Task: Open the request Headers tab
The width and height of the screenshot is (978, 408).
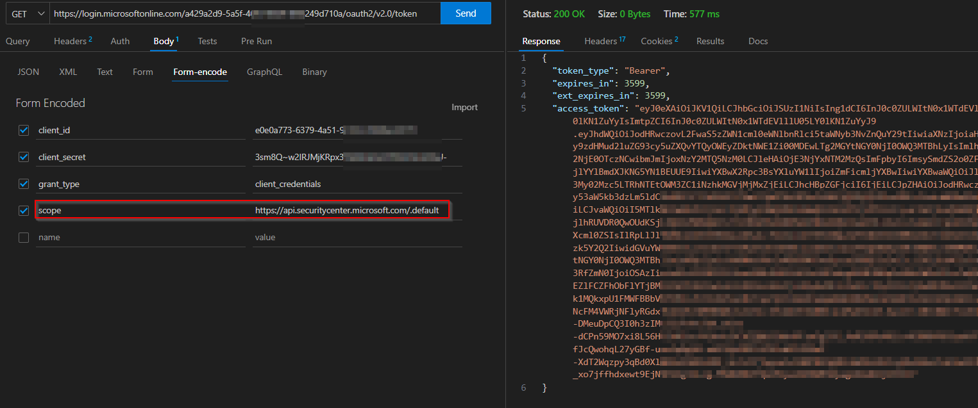Action: 73,41
